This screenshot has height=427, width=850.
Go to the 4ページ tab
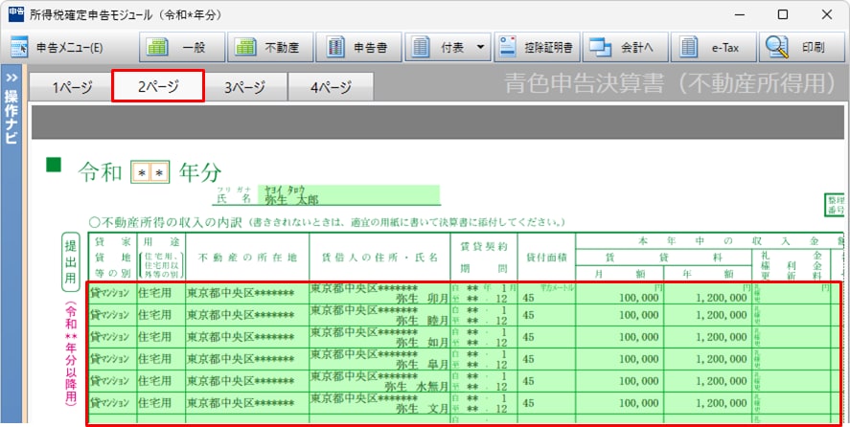tap(331, 87)
